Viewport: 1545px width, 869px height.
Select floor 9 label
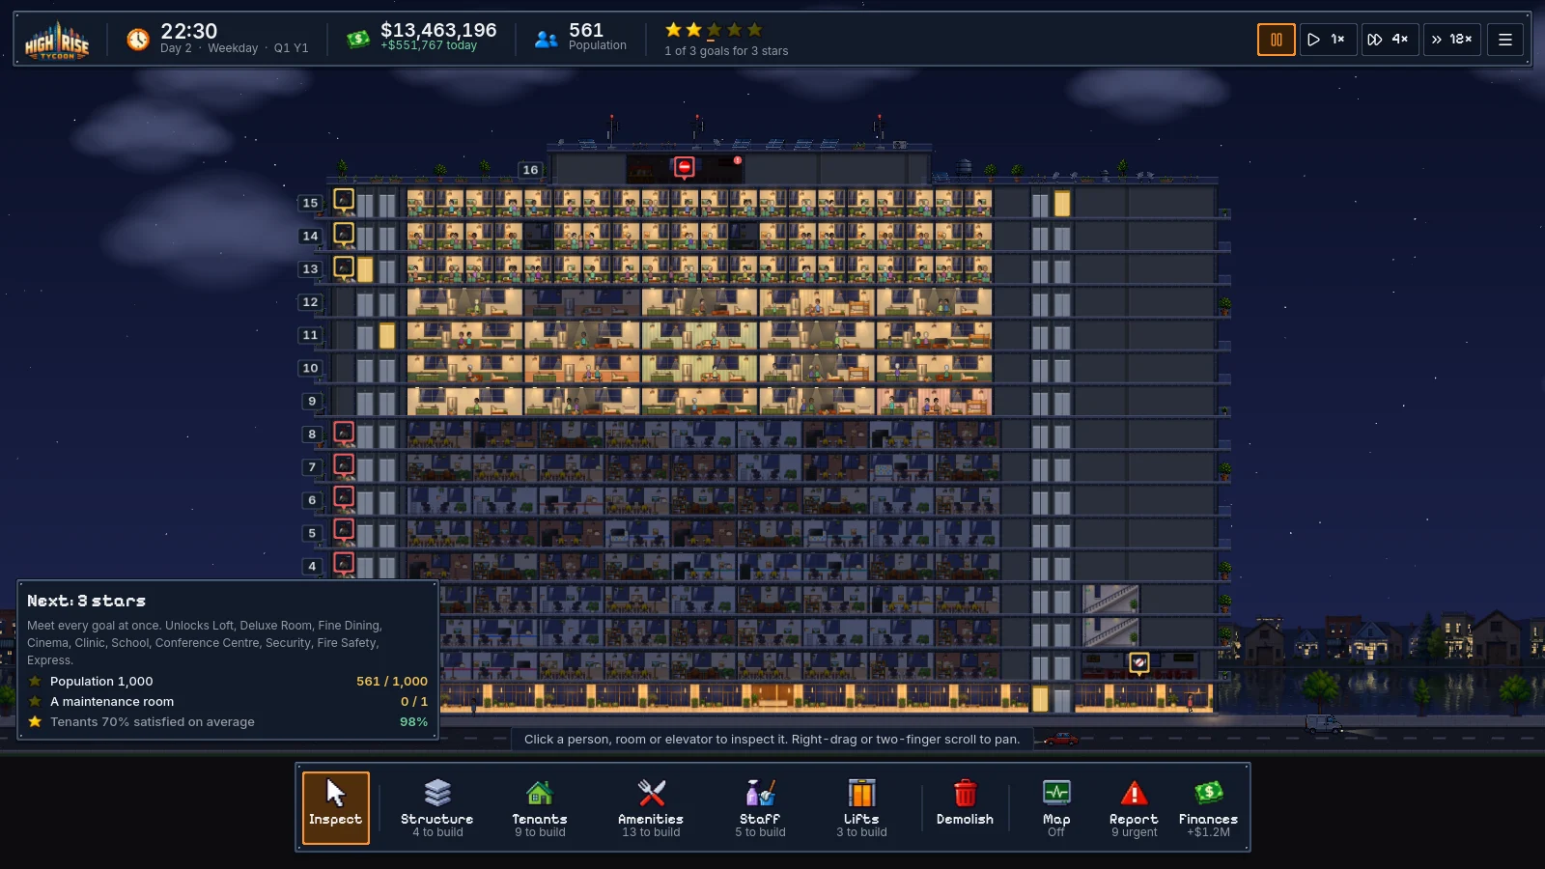(x=312, y=401)
